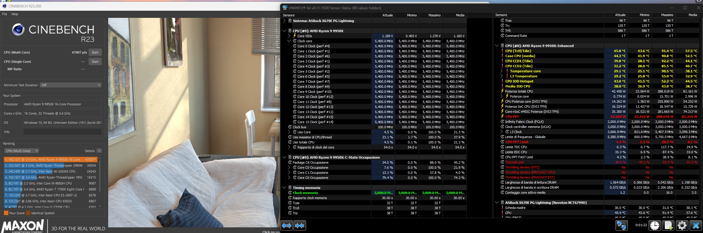Image resolution: width=703 pixels, height=233 pixels.
Task: Collapse the Clock core group
Action: (x=289, y=41)
